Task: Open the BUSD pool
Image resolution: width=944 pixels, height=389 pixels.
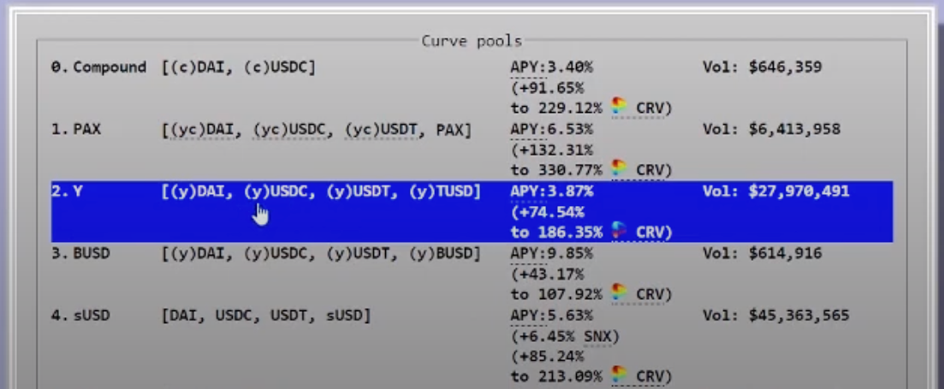Action: tap(92, 254)
